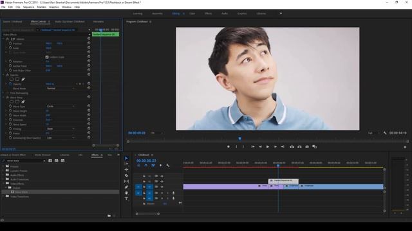Select the Type tool
Image resolution: width=412 pixels, height=231 pixels.
(126, 198)
